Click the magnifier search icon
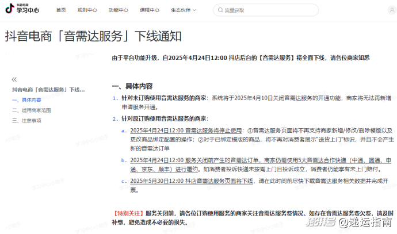The height and width of the screenshot is (234, 397). click(x=220, y=10)
